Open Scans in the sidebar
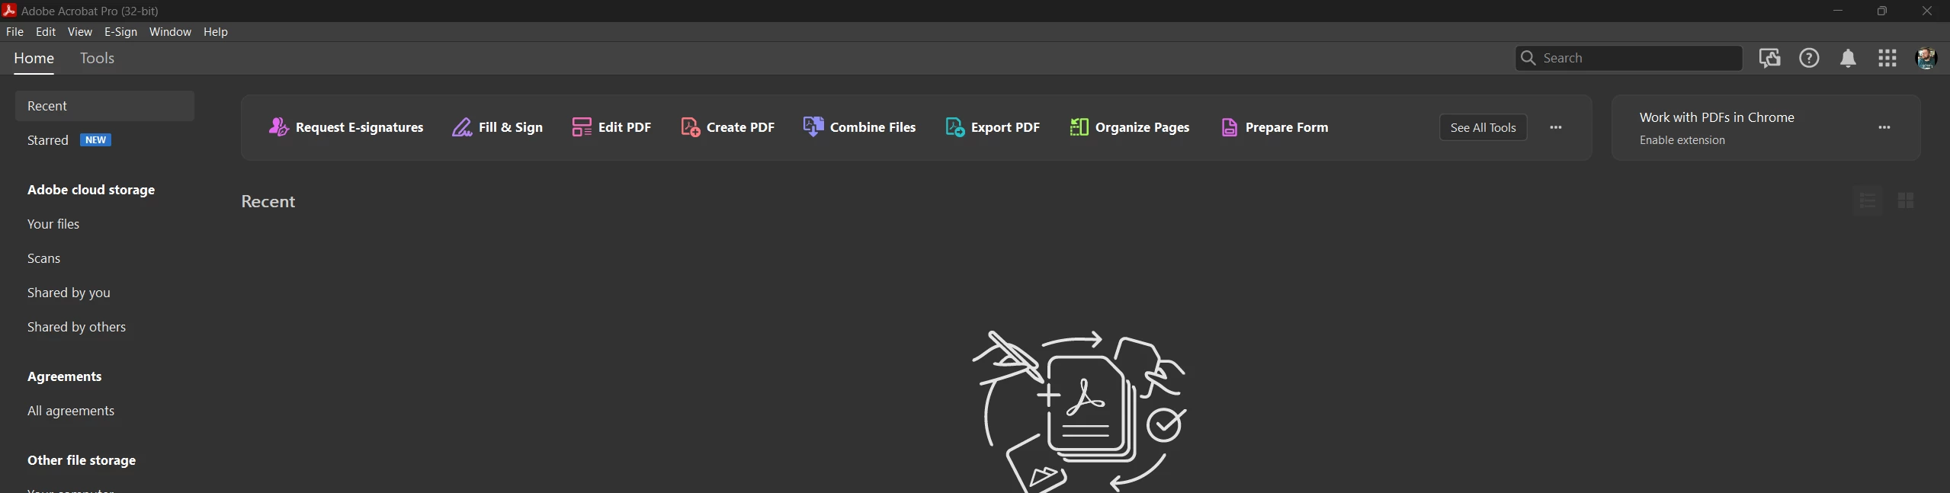The image size is (1950, 493). [x=43, y=258]
